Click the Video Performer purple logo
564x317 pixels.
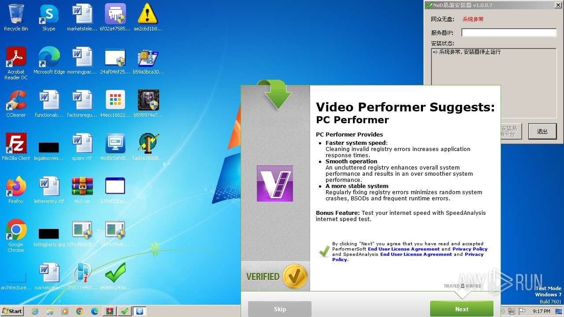pyautogui.click(x=275, y=184)
